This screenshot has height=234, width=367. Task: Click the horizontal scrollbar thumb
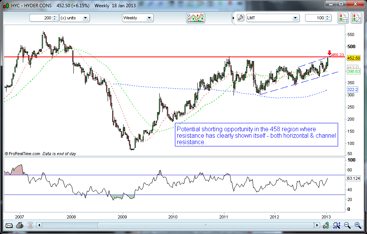pyautogui.click(x=206, y=225)
